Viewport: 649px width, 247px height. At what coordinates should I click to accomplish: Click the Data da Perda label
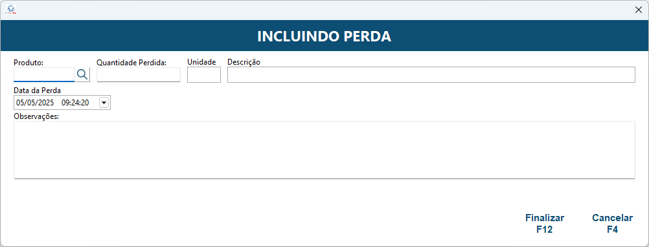coord(38,90)
